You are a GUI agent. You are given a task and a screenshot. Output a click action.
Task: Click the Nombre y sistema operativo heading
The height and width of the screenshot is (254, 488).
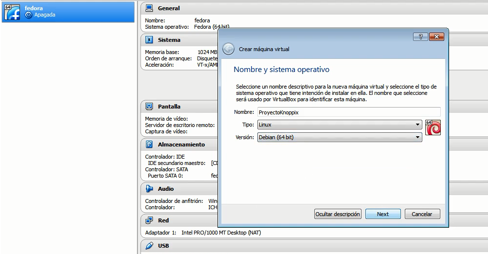click(281, 70)
